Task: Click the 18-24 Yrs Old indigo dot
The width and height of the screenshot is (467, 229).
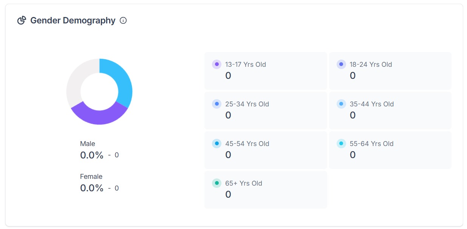Action: pyautogui.click(x=341, y=65)
